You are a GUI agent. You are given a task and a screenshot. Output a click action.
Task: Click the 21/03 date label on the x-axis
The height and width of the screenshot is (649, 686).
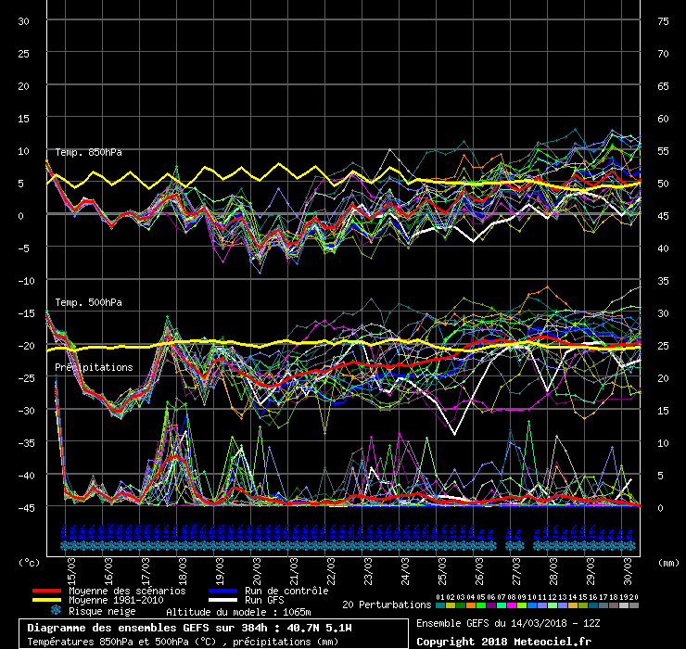[x=294, y=571]
